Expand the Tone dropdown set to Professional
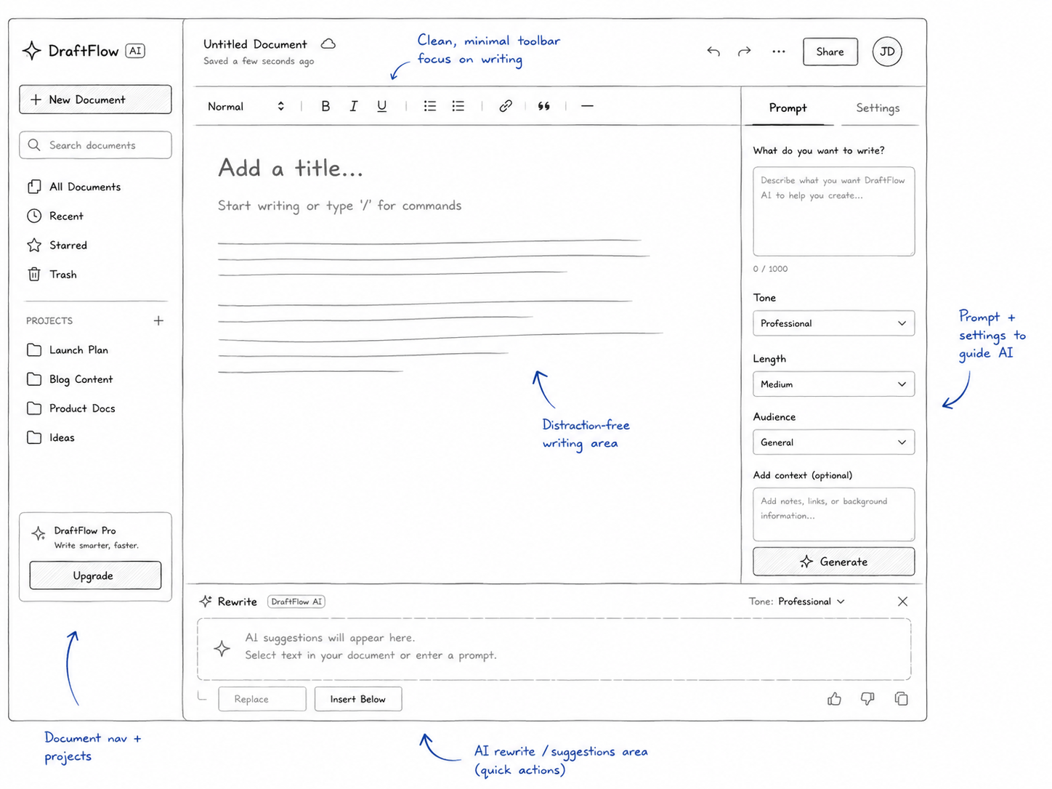 [x=833, y=323]
